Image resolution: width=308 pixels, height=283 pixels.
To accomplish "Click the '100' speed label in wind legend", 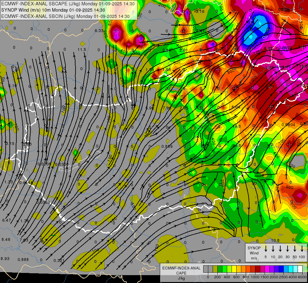I will pos(302,257).
